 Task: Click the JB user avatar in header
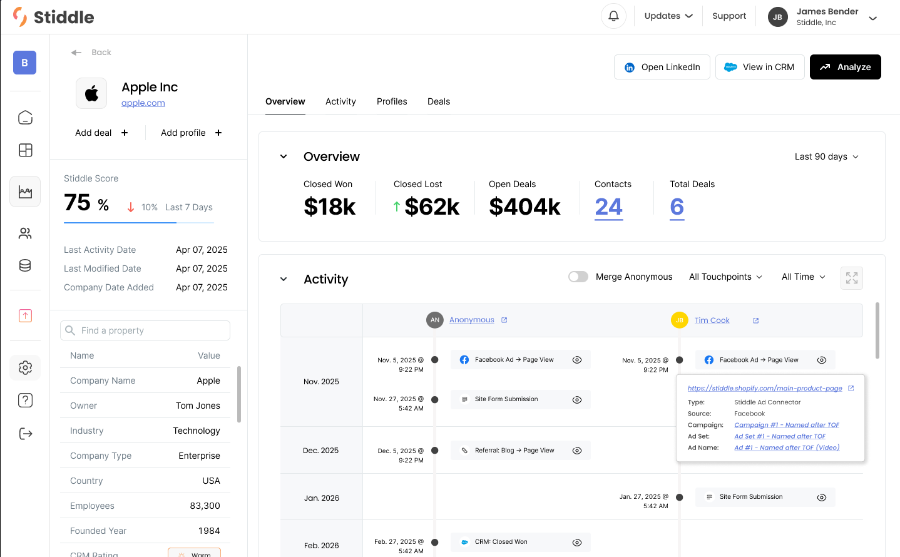coord(777,17)
